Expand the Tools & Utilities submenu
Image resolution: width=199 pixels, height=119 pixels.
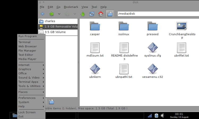(x=31, y=86)
